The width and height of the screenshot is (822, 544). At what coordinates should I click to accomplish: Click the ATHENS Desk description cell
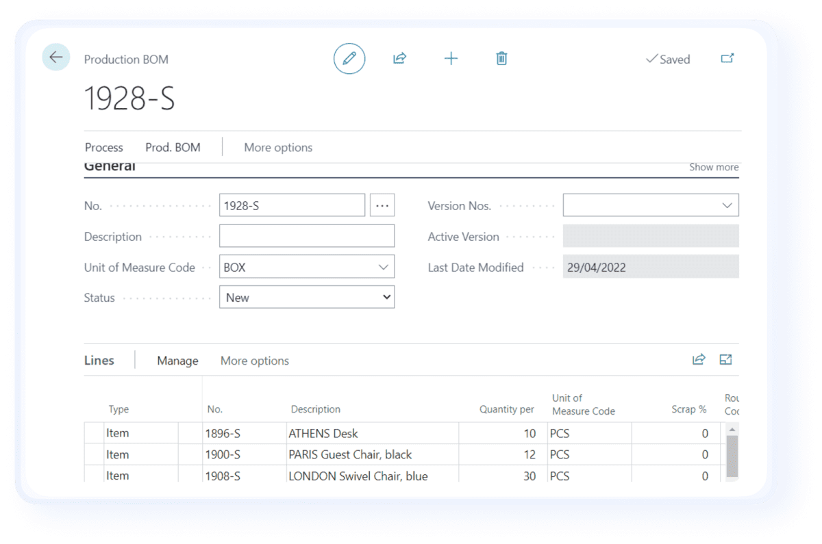(372, 433)
